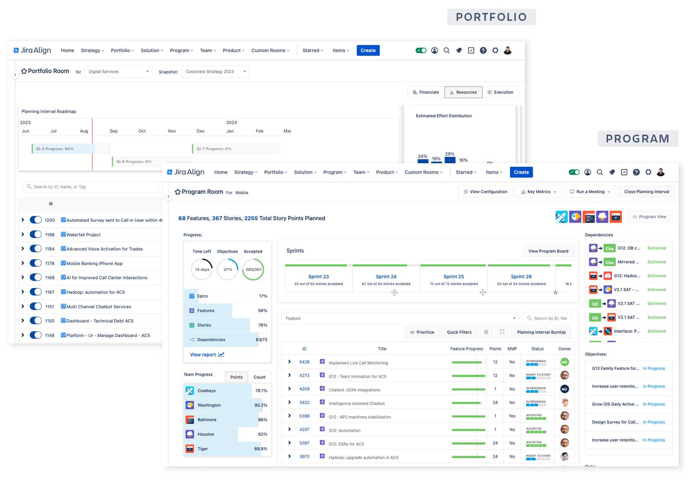Open the notifications bell icon

tap(612, 172)
